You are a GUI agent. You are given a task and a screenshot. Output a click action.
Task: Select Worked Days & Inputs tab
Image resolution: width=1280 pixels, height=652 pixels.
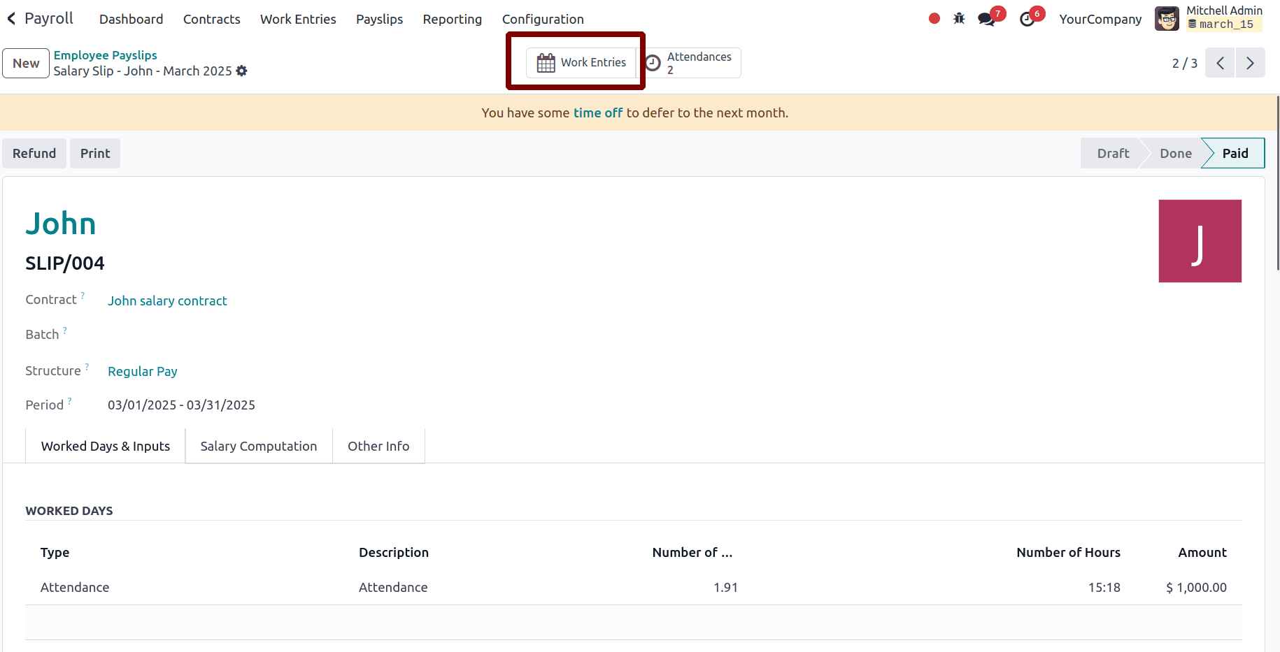(x=106, y=446)
